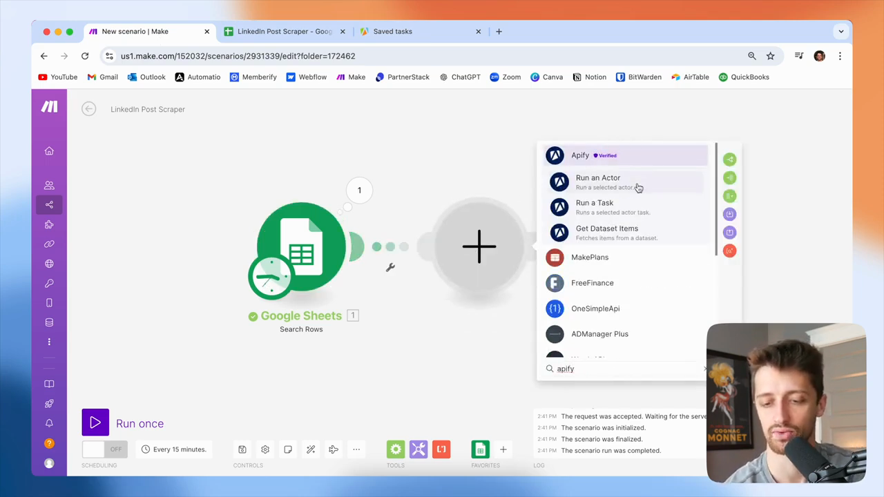This screenshot has width=884, height=497.
Task: Open the documentation book icon in sidebar
Action: point(49,384)
